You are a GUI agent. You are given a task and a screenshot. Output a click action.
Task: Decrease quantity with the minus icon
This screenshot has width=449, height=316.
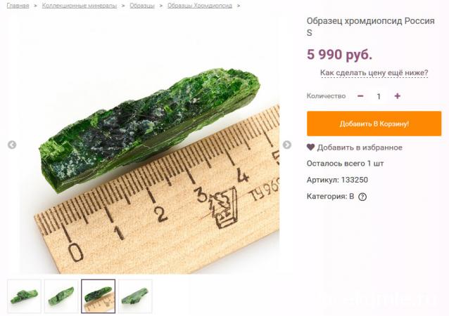360,96
